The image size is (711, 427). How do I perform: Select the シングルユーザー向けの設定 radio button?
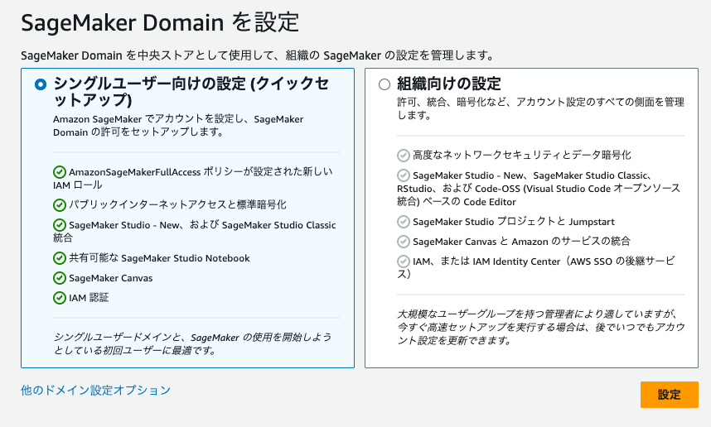41,84
